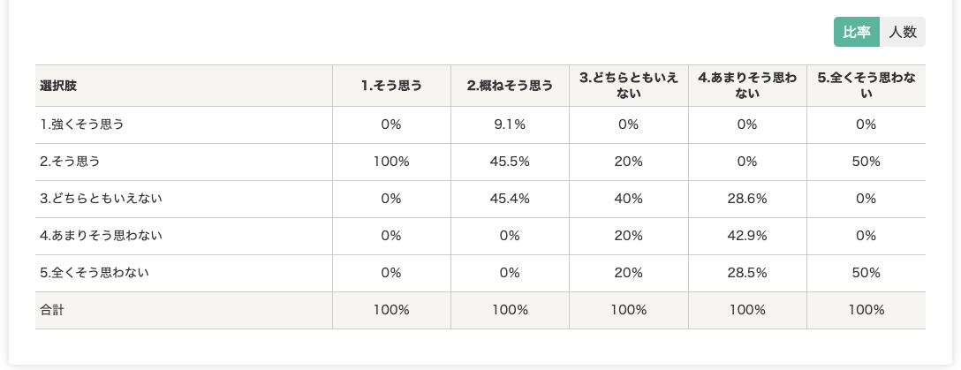Screen dimensions: 961x370
Task: Click the 42.9% cell
Action: click(x=746, y=236)
